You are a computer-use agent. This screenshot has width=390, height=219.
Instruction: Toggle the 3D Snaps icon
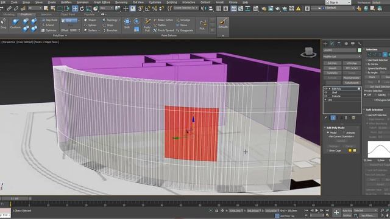pos(141,9)
